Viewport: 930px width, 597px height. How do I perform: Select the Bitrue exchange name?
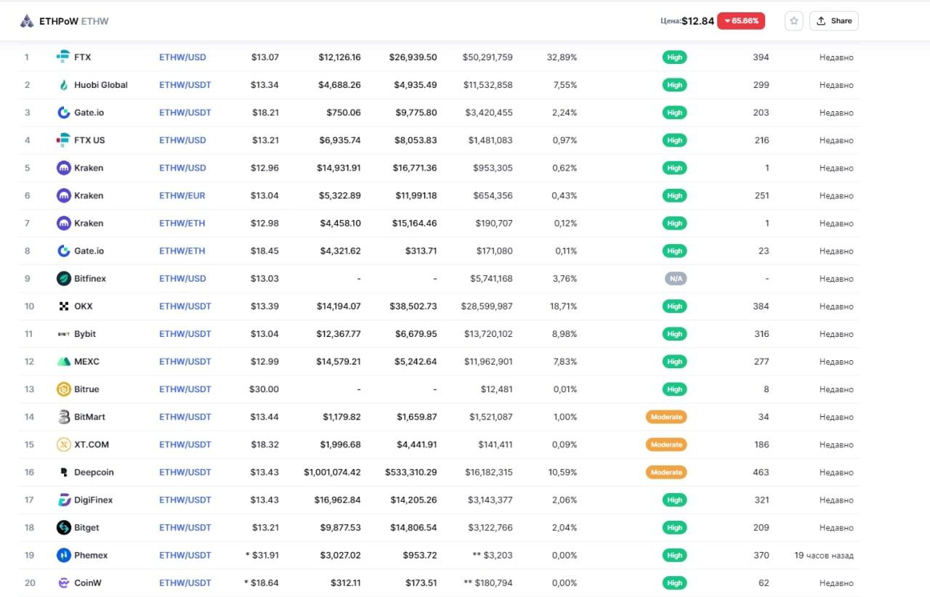tap(86, 389)
